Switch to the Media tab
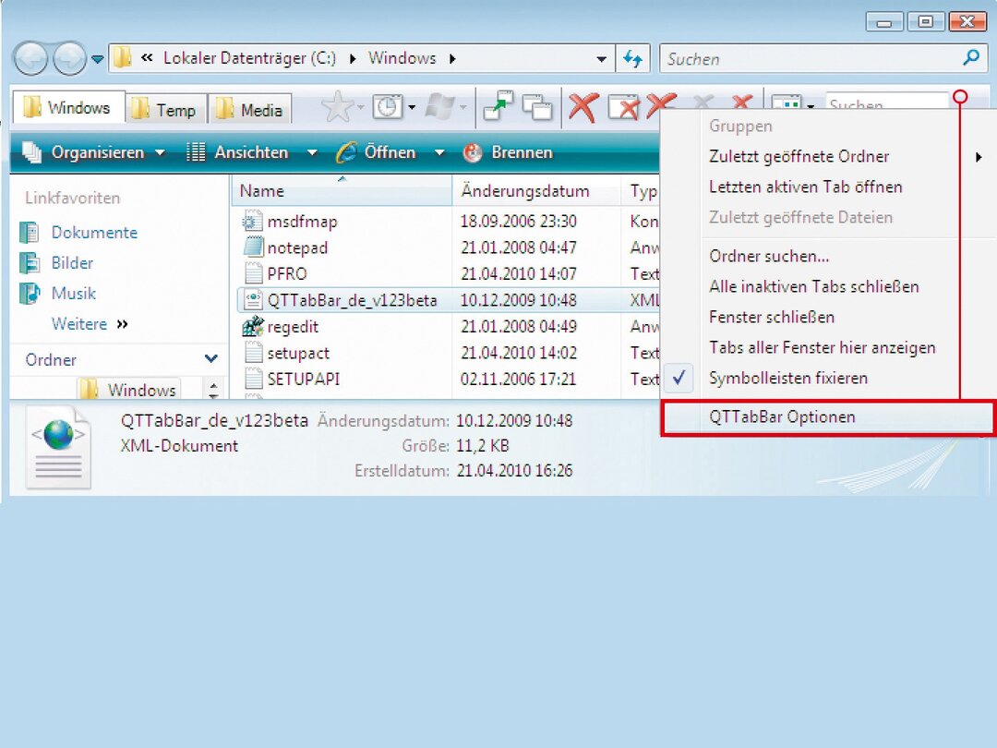Image resolution: width=997 pixels, height=748 pixels. [x=250, y=110]
